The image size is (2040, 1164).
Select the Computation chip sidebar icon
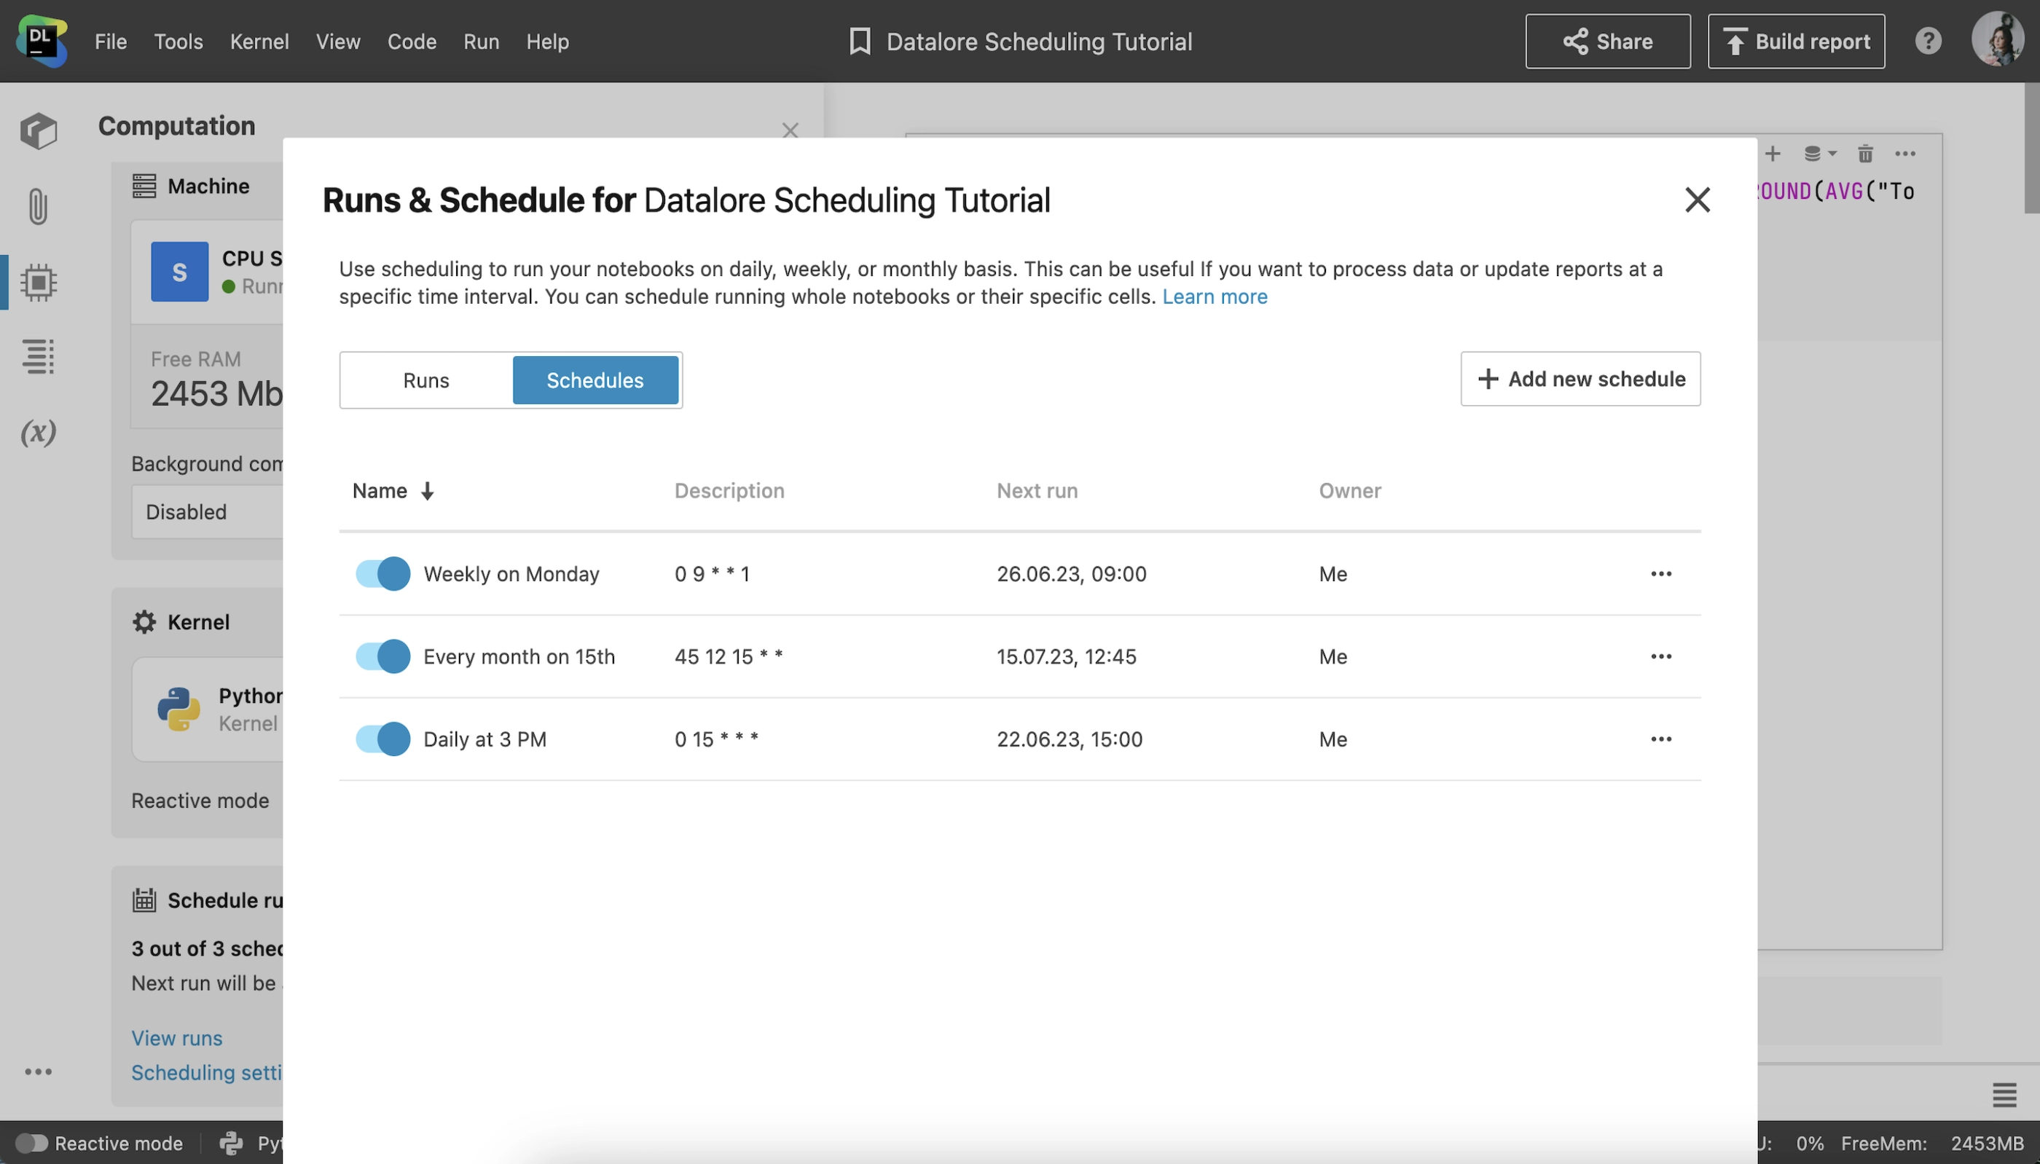coord(39,282)
